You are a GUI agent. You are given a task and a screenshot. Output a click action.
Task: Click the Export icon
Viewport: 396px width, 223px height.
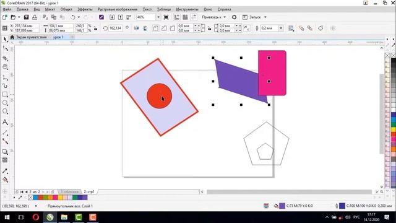tap(121, 17)
